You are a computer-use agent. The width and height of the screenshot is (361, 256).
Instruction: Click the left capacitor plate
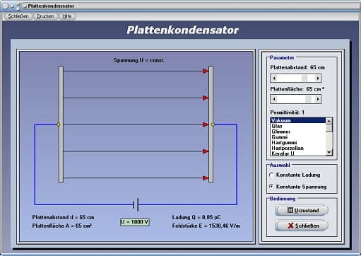[61, 124]
